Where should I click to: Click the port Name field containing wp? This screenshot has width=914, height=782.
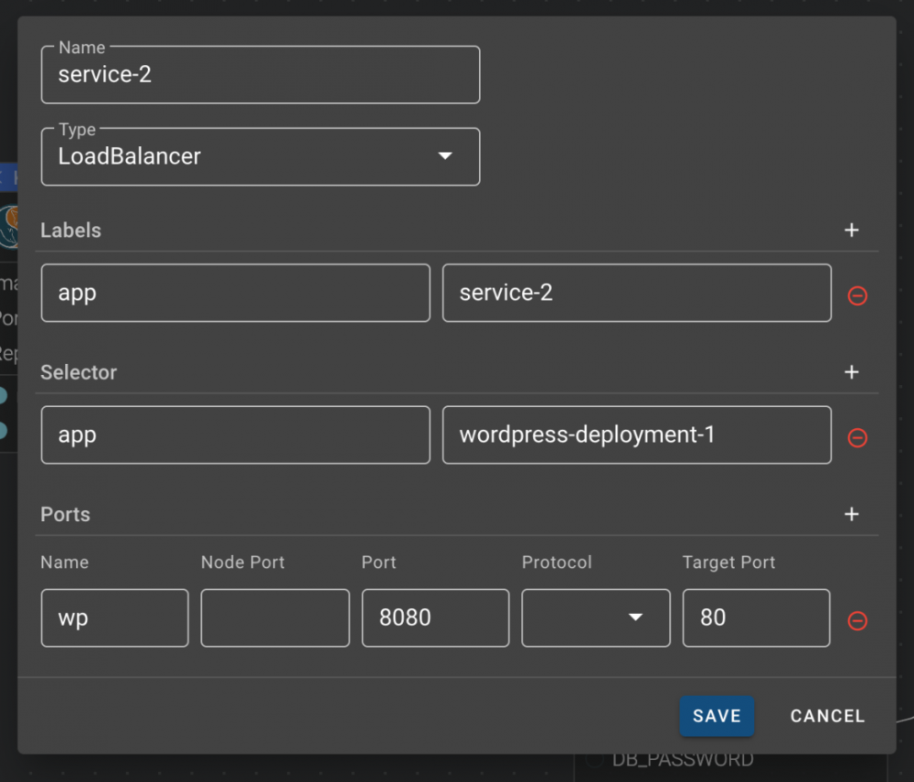click(x=113, y=618)
